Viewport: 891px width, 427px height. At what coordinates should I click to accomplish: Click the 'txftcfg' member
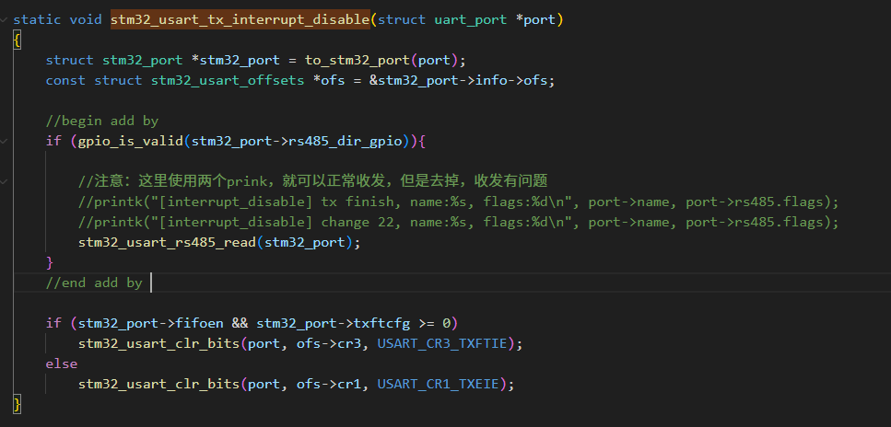tap(381, 324)
